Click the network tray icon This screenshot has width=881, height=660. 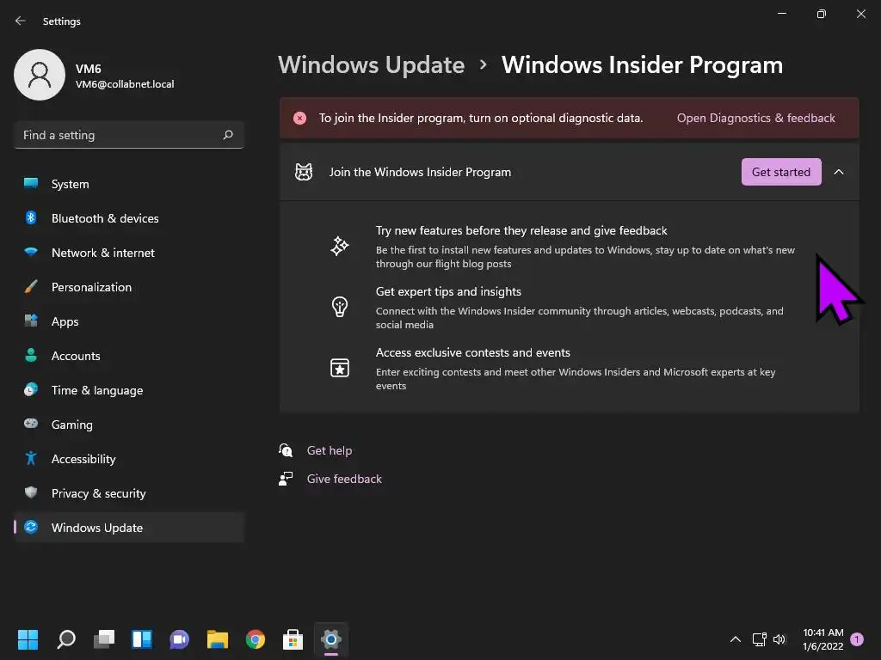759,639
